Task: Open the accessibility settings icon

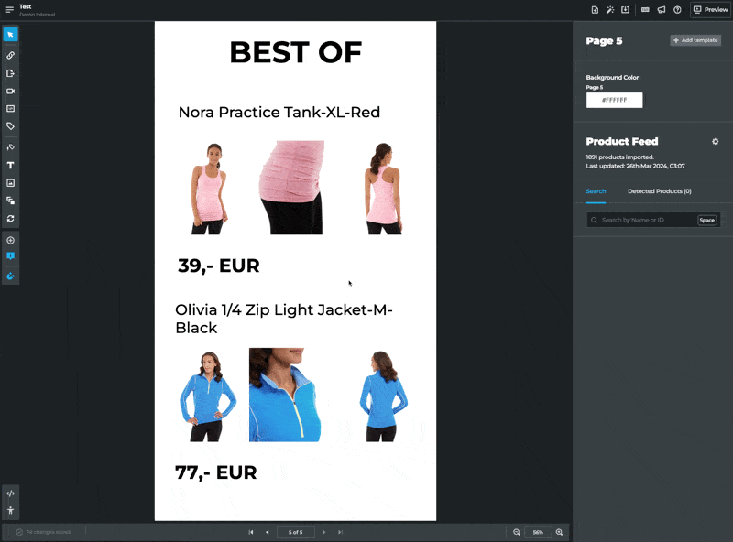Action: coord(11,510)
